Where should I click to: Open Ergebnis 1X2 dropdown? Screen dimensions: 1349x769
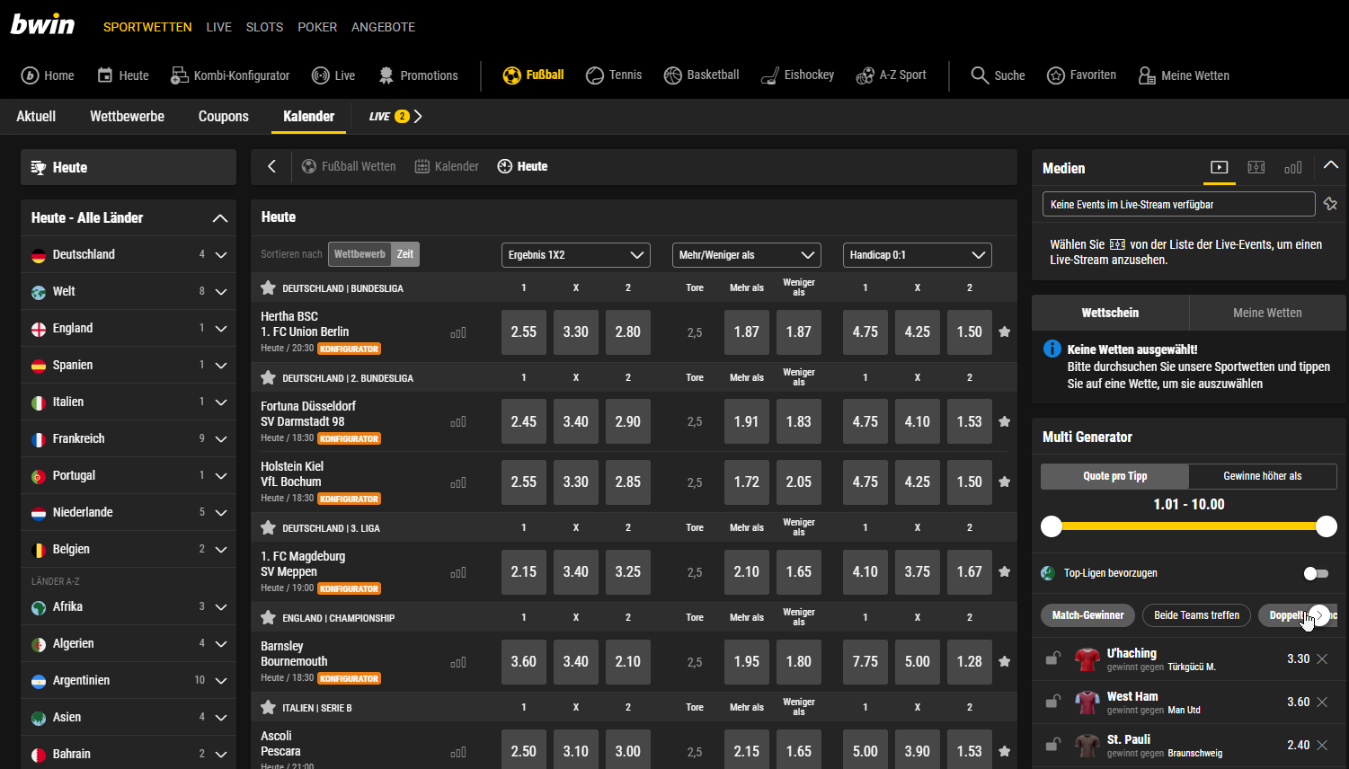click(576, 255)
